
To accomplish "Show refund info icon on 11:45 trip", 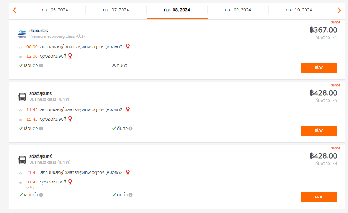I will 130,129.
